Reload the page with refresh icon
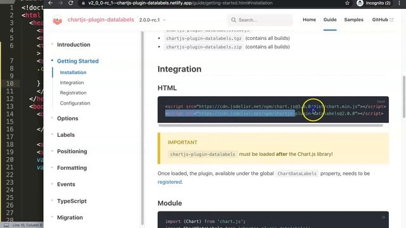The width and height of the screenshot is (406, 228). pyautogui.click(x=70, y=3)
